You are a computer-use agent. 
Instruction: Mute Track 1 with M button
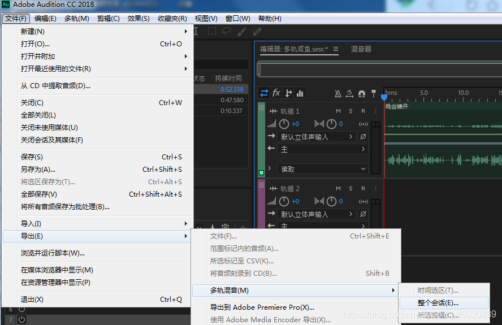pos(338,111)
